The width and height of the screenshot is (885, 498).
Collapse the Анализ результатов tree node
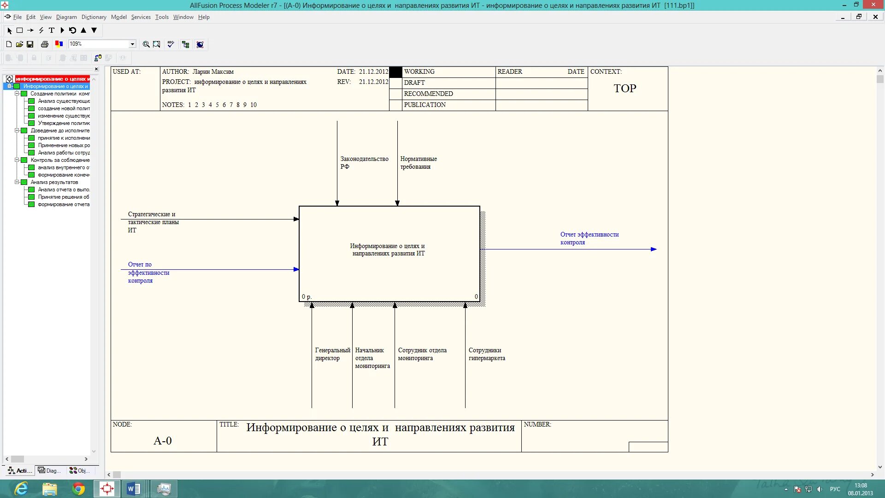[x=17, y=182]
